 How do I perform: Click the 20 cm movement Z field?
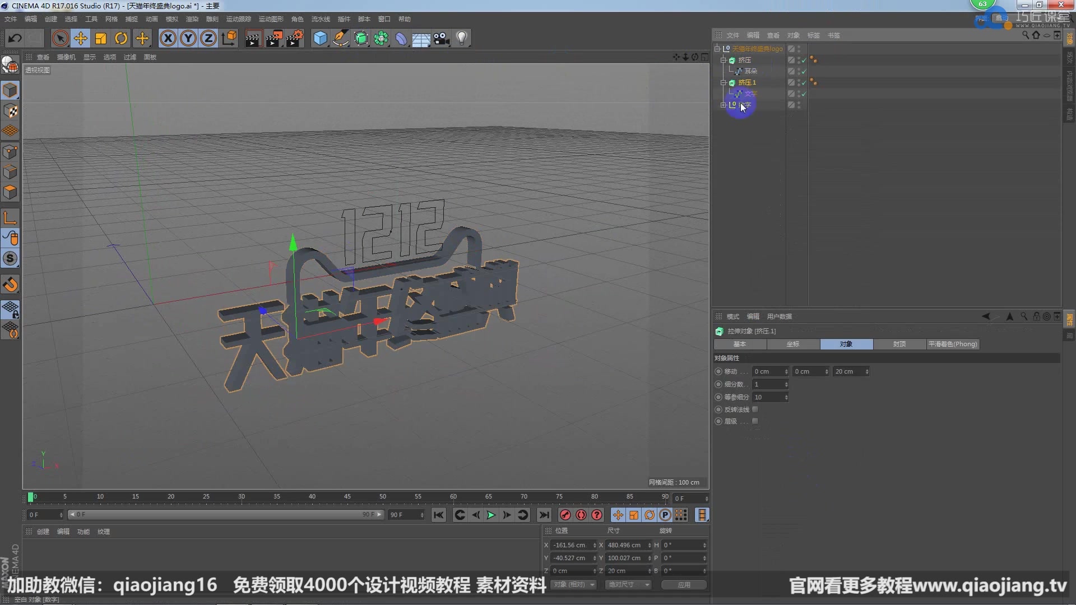tap(851, 371)
